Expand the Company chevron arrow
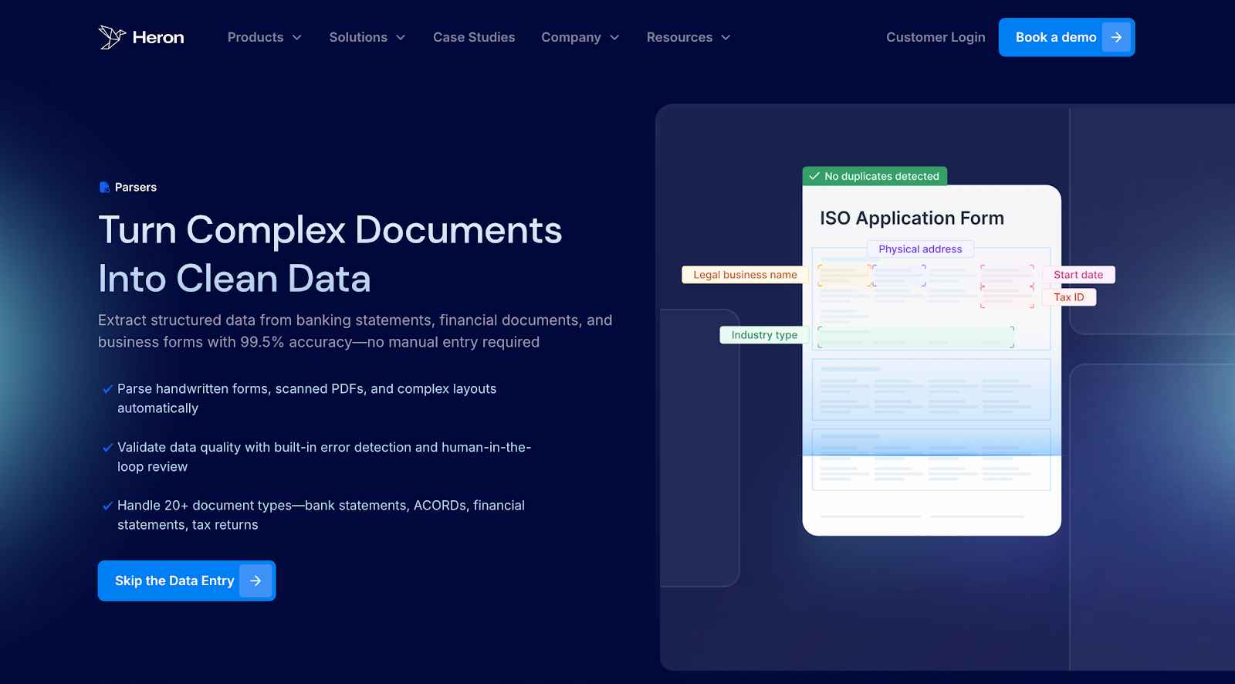Viewport: 1235px width, 684px height. (x=614, y=38)
